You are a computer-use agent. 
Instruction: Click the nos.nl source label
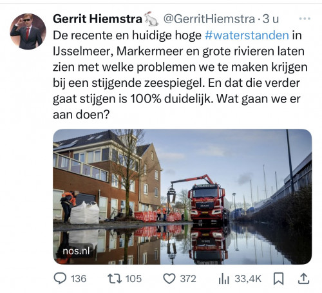tap(76, 251)
